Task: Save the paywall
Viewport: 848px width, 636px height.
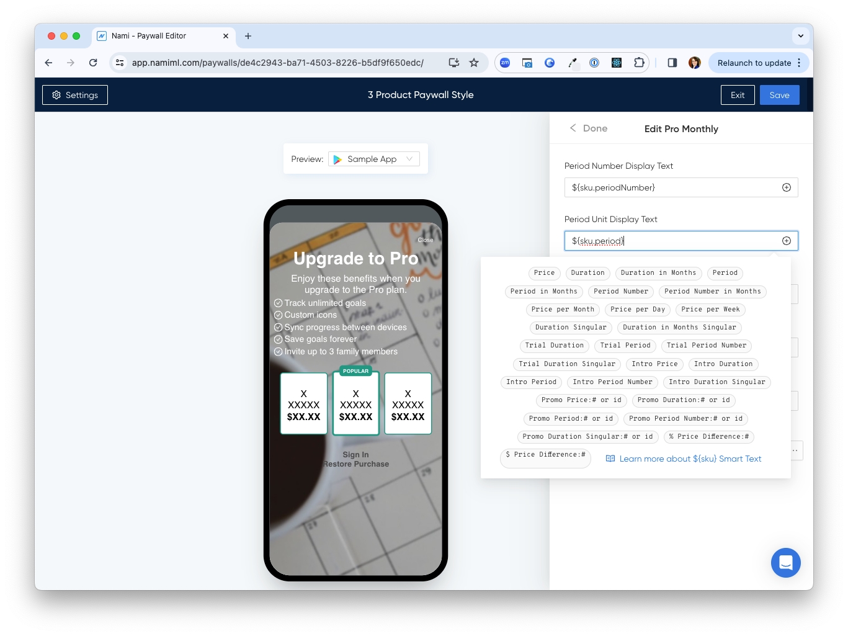Action: (x=780, y=95)
